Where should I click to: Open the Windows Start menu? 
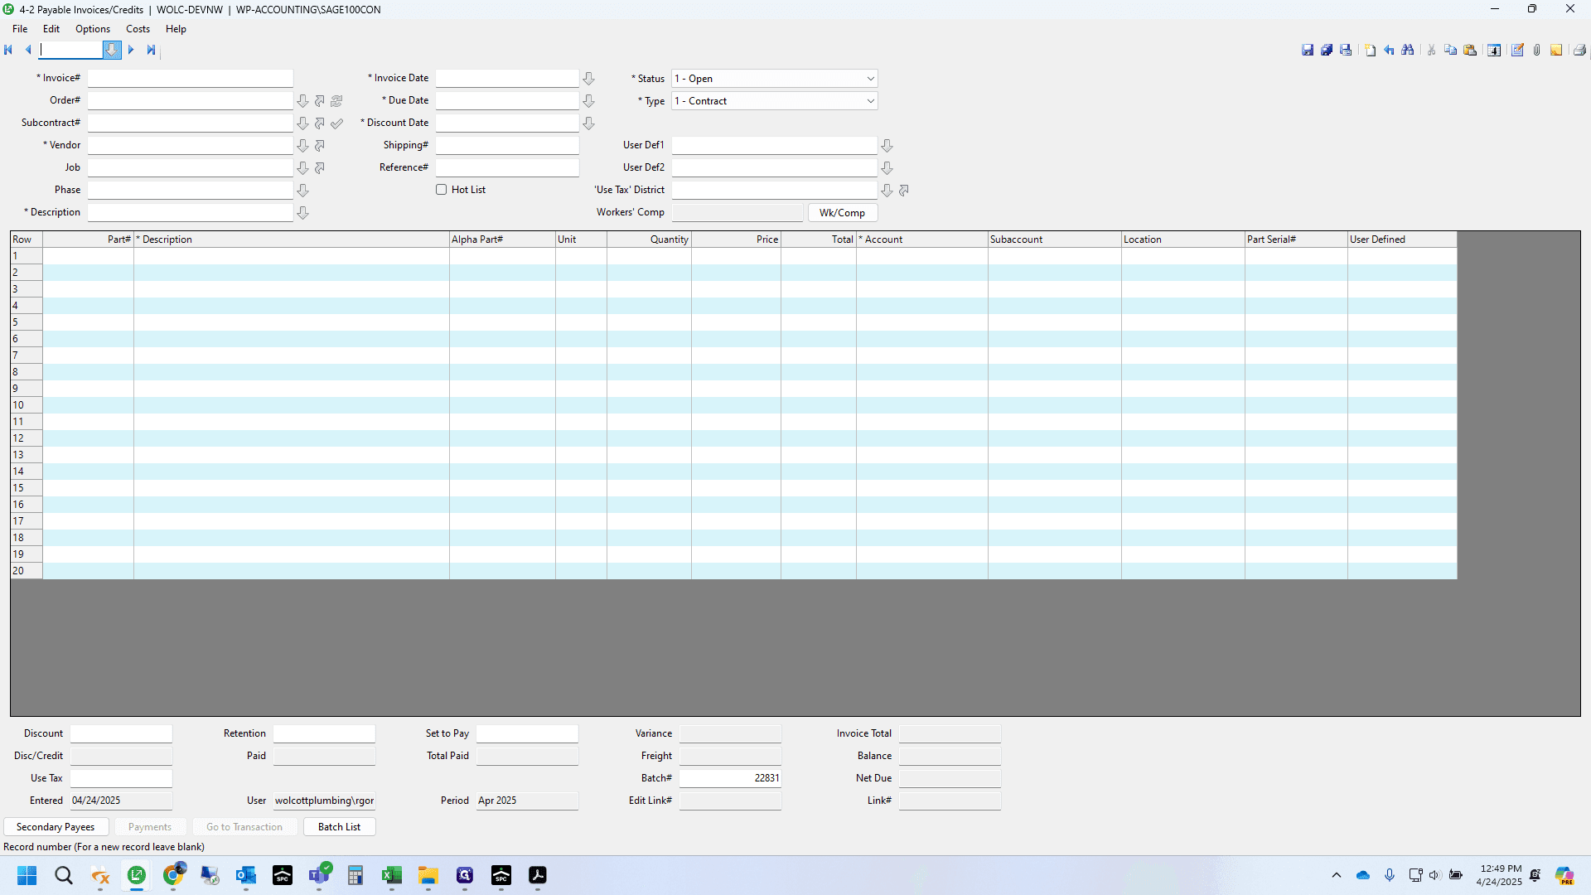coord(27,875)
